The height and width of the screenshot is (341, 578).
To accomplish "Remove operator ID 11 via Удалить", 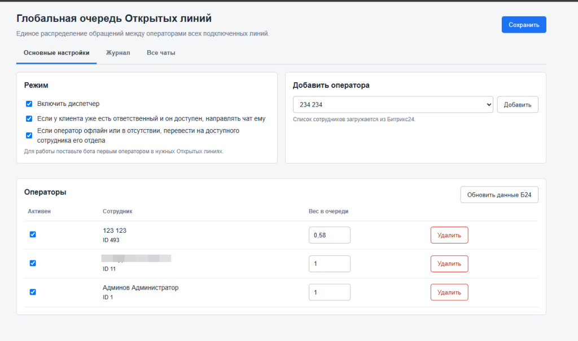I will (449, 264).
